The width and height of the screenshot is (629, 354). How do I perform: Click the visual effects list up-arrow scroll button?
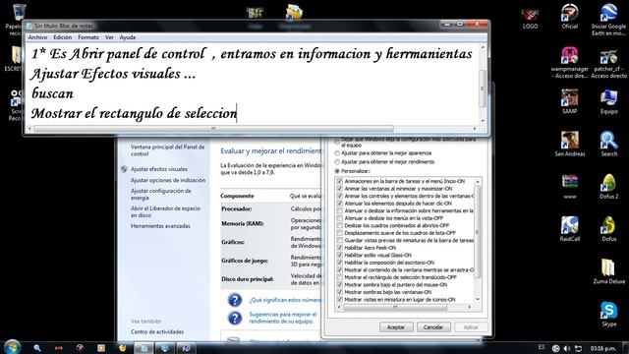pos(478,182)
